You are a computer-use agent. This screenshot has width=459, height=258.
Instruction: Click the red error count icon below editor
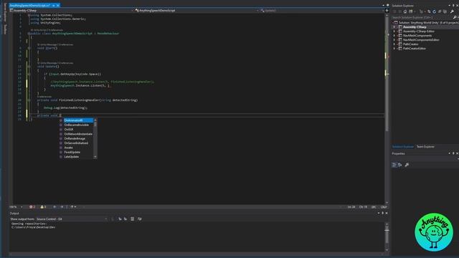coord(32,207)
